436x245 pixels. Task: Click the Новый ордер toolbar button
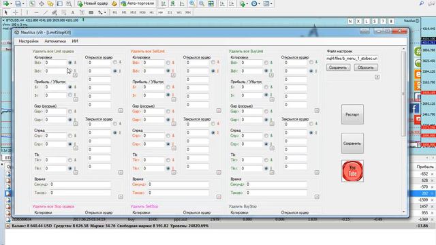93,3
